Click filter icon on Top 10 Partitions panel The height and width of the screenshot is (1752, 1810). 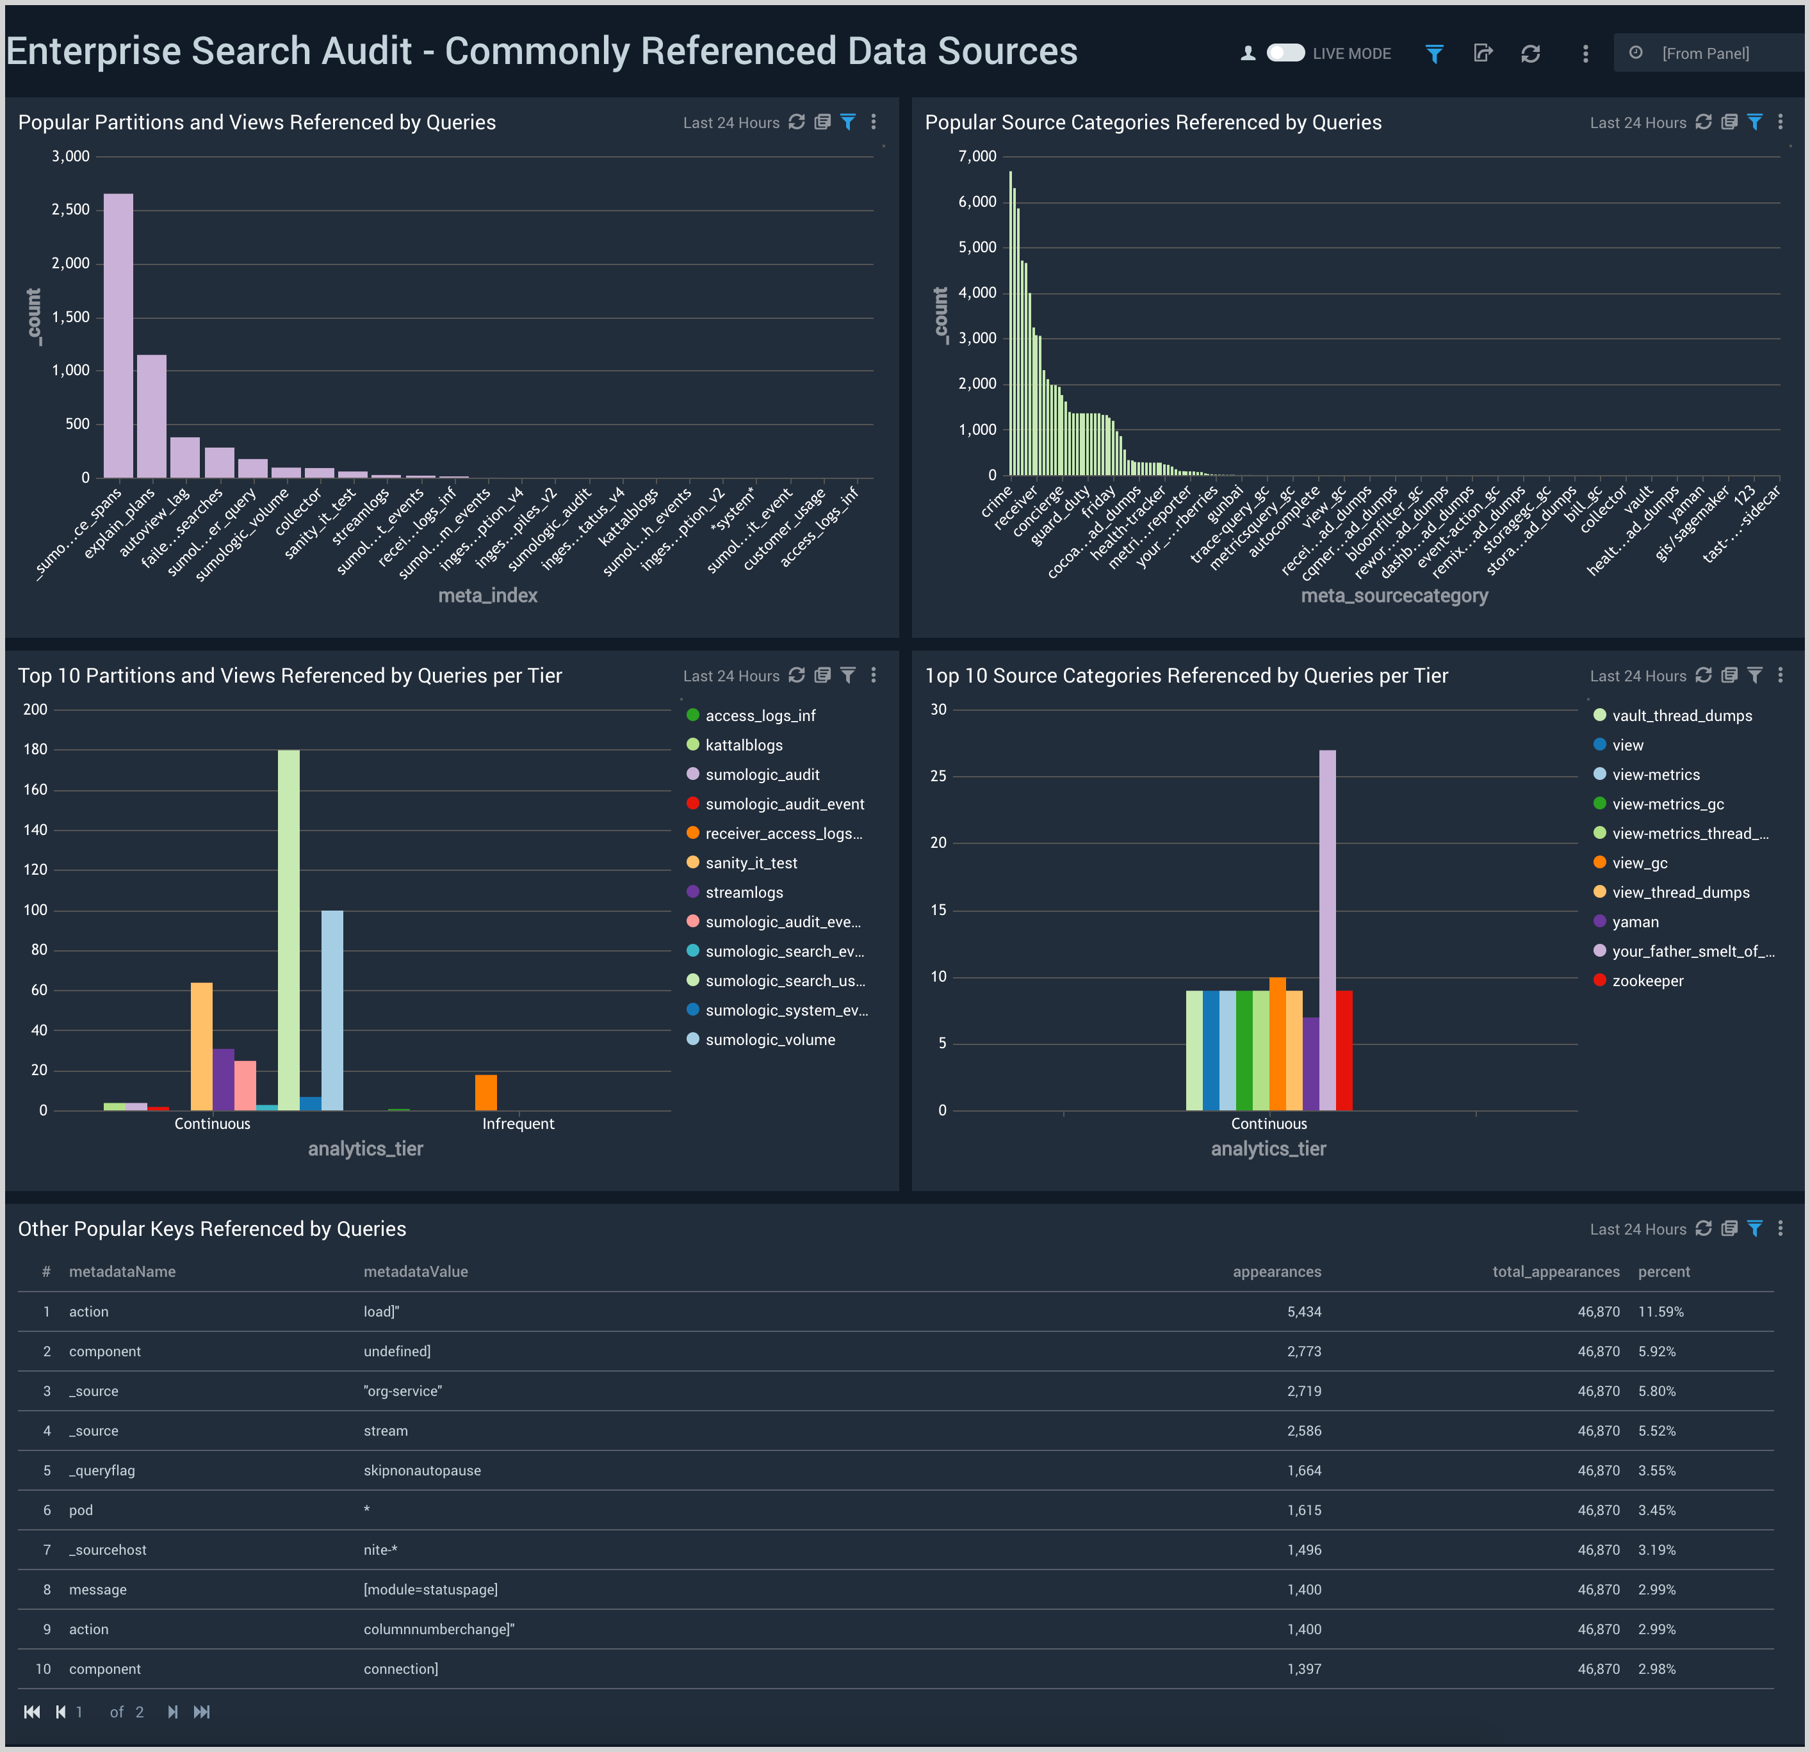848,676
